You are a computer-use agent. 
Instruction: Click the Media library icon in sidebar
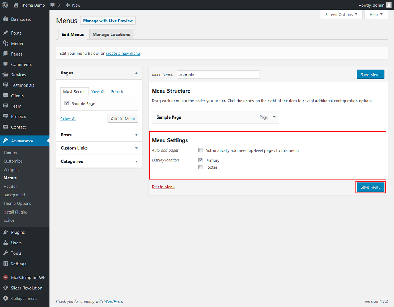point(6,43)
